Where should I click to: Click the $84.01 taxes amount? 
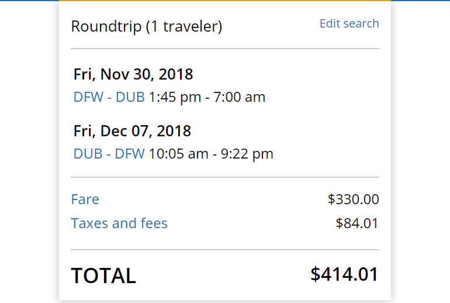click(x=357, y=223)
